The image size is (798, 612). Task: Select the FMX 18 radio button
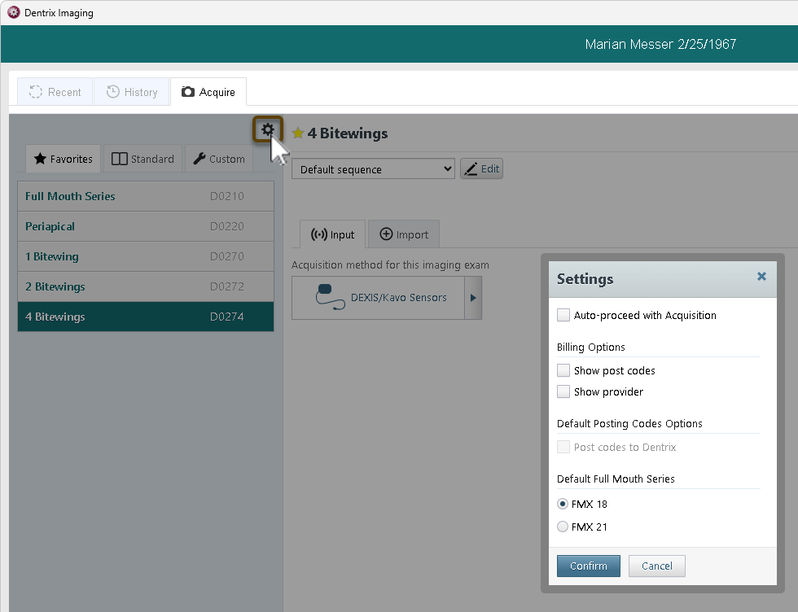pyautogui.click(x=563, y=504)
